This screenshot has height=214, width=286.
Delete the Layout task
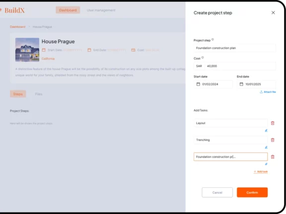point(273,123)
